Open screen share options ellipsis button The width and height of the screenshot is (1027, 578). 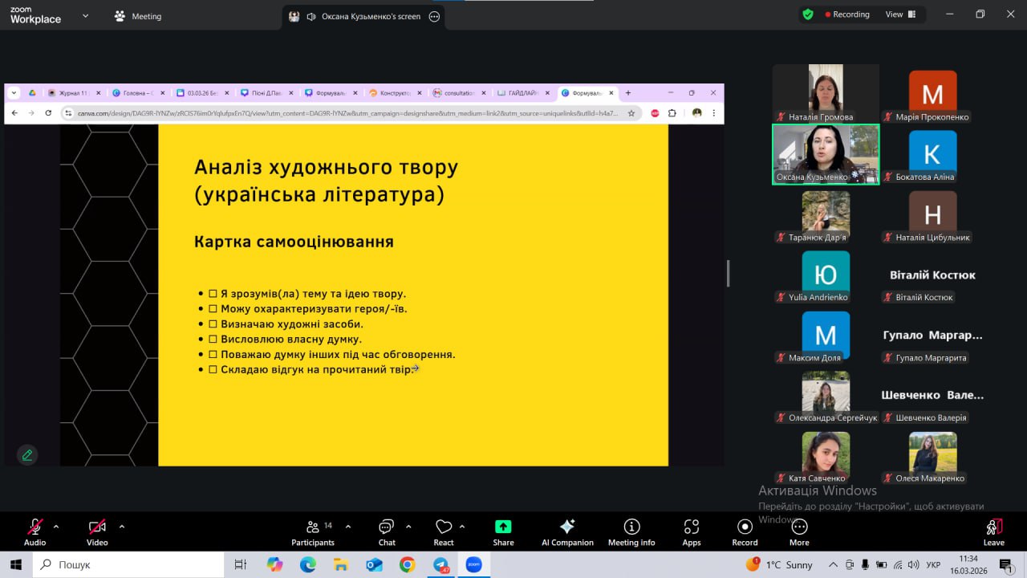pyautogui.click(x=435, y=16)
